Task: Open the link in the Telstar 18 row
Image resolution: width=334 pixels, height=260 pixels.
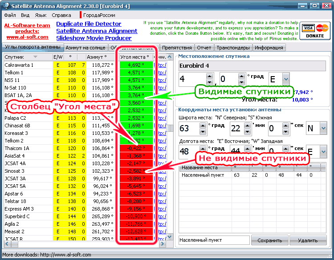Action: tap(162, 201)
